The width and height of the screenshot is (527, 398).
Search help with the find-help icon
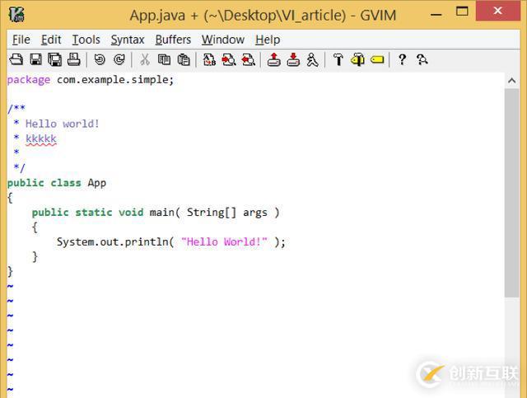tap(422, 59)
